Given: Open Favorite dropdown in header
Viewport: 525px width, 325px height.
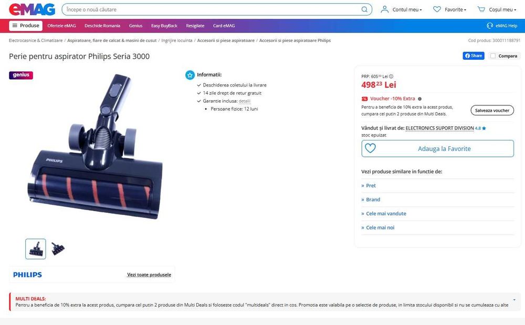Looking at the screenshot, I should click(x=449, y=9).
